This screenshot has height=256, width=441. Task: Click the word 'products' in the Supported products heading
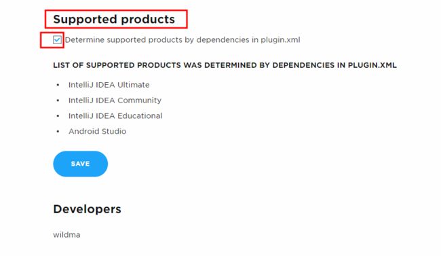148,20
